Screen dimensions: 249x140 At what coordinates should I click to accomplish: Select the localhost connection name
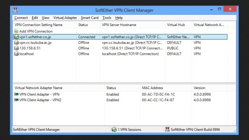coord(26,54)
